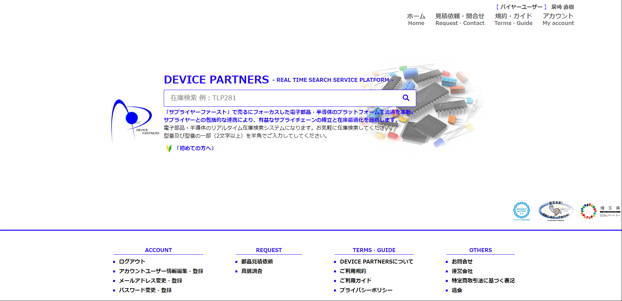Open 見積依頼・問合せ Request Contact menu
The image size is (622, 301).
pyautogui.click(x=460, y=19)
